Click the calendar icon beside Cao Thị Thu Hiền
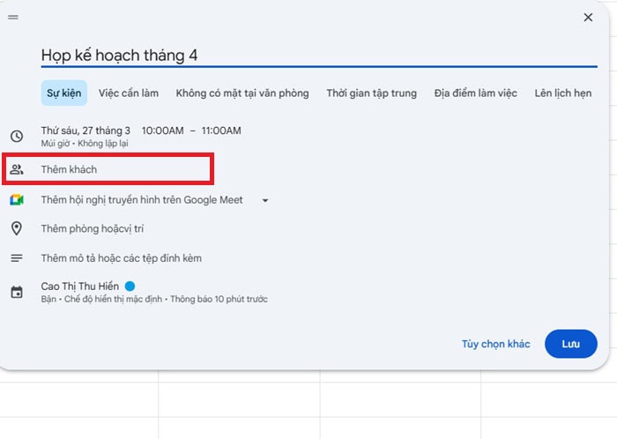This screenshot has width=617, height=439. pyautogui.click(x=16, y=292)
